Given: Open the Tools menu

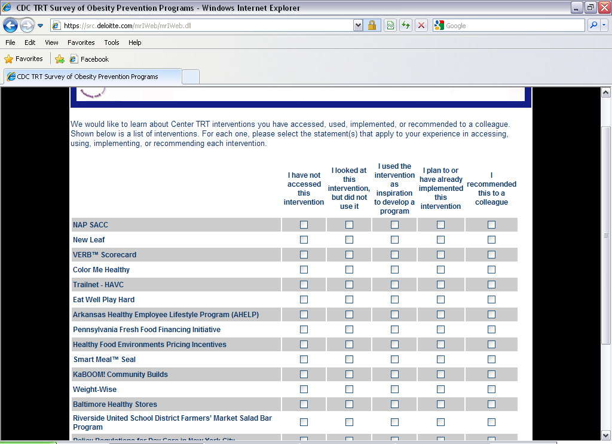Looking at the screenshot, I should pyautogui.click(x=112, y=42).
